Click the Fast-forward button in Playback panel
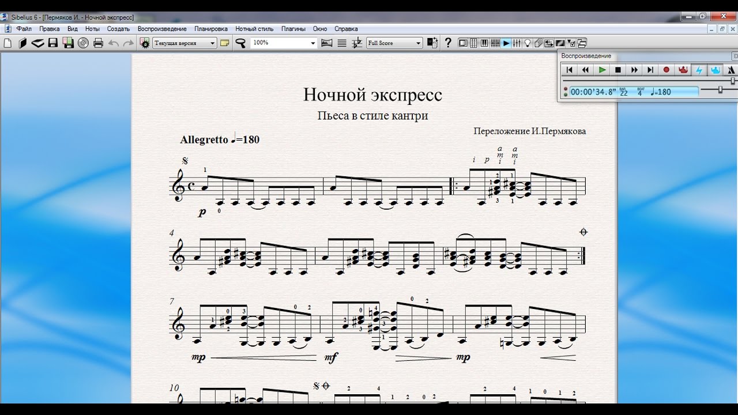The width and height of the screenshot is (738, 415). pos(634,70)
